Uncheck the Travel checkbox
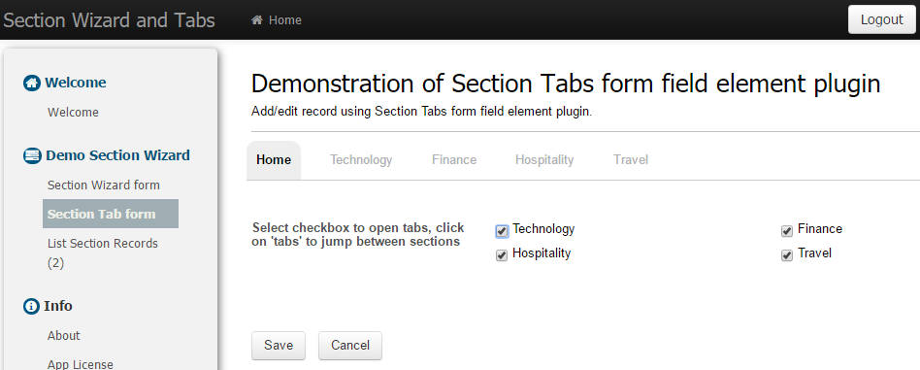The width and height of the screenshot is (920, 370). click(787, 255)
